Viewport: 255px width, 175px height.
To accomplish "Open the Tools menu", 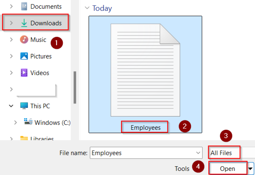I will pos(182,169).
